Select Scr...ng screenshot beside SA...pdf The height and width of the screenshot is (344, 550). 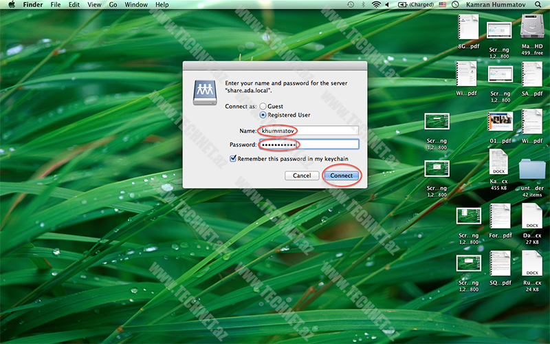tap(500, 74)
